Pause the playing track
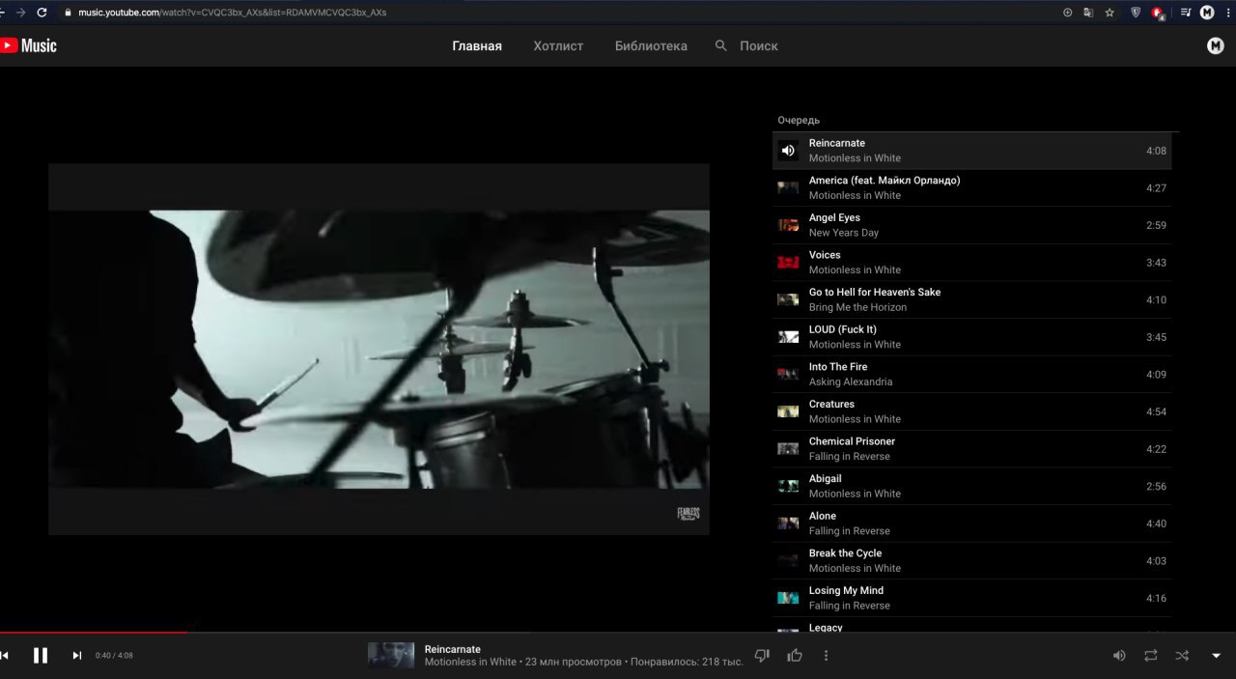Screen dimensions: 1236x679 tap(41, 655)
